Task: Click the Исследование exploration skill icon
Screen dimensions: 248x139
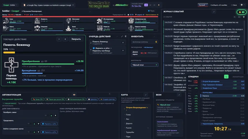Action: click(x=100, y=21)
